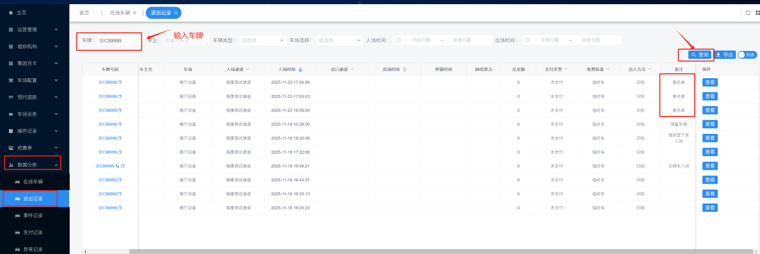
Task: Click the copy icon in the 10:26:00 row
Action: click(x=120, y=124)
